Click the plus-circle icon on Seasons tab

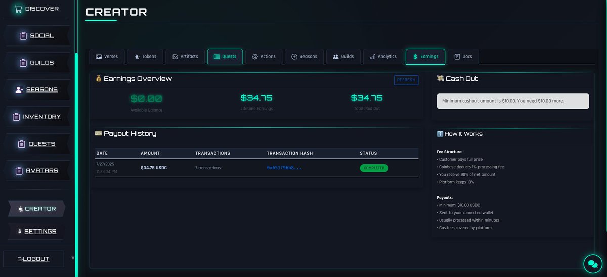pos(294,57)
